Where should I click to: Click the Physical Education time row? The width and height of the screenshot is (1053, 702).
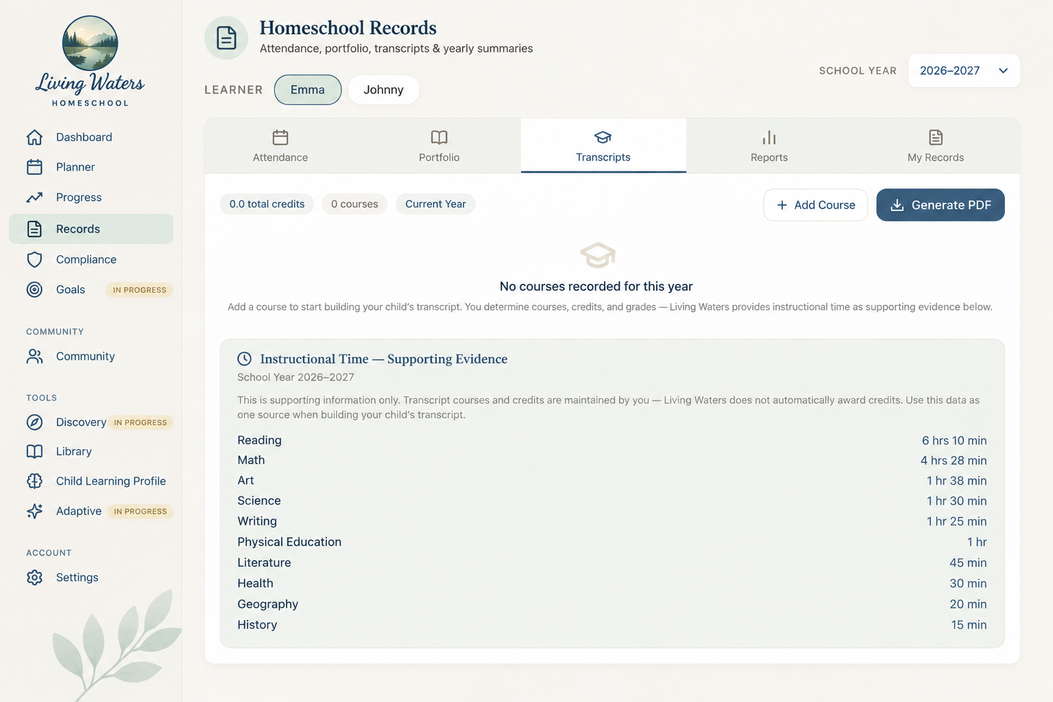point(612,542)
